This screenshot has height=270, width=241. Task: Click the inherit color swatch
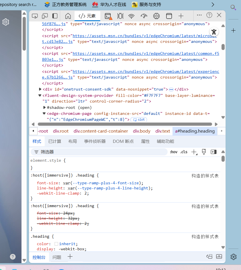pyautogui.click(x=56, y=244)
